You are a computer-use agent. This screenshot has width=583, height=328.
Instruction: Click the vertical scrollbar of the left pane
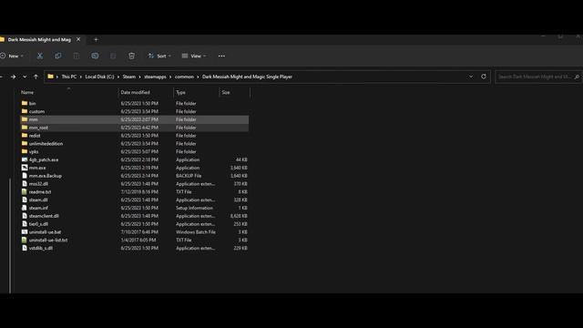pyautogui.click(x=10, y=235)
